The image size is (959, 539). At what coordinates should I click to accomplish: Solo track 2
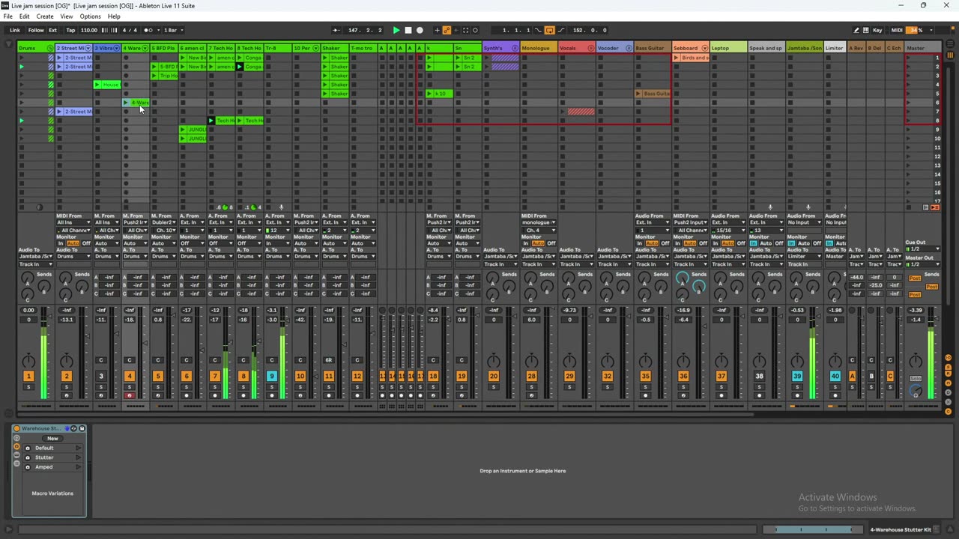point(66,387)
